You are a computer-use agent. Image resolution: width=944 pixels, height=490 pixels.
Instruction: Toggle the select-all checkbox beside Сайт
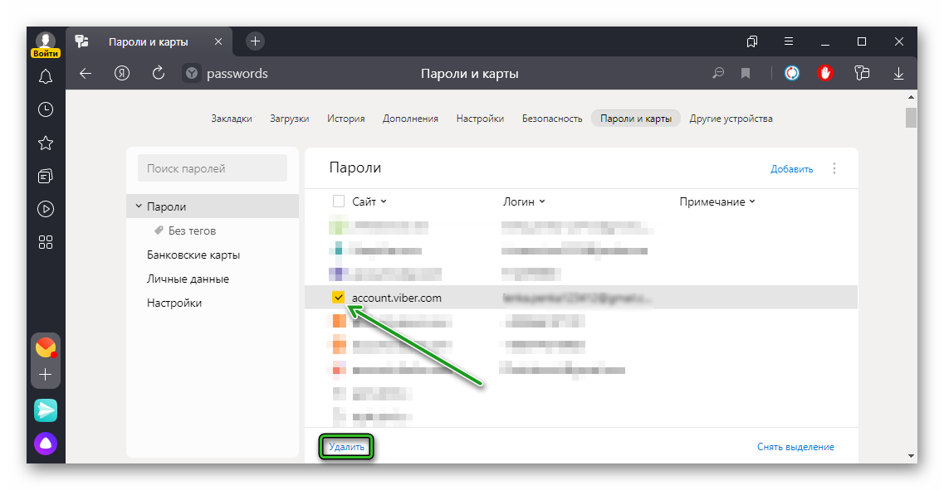click(339, 201)
